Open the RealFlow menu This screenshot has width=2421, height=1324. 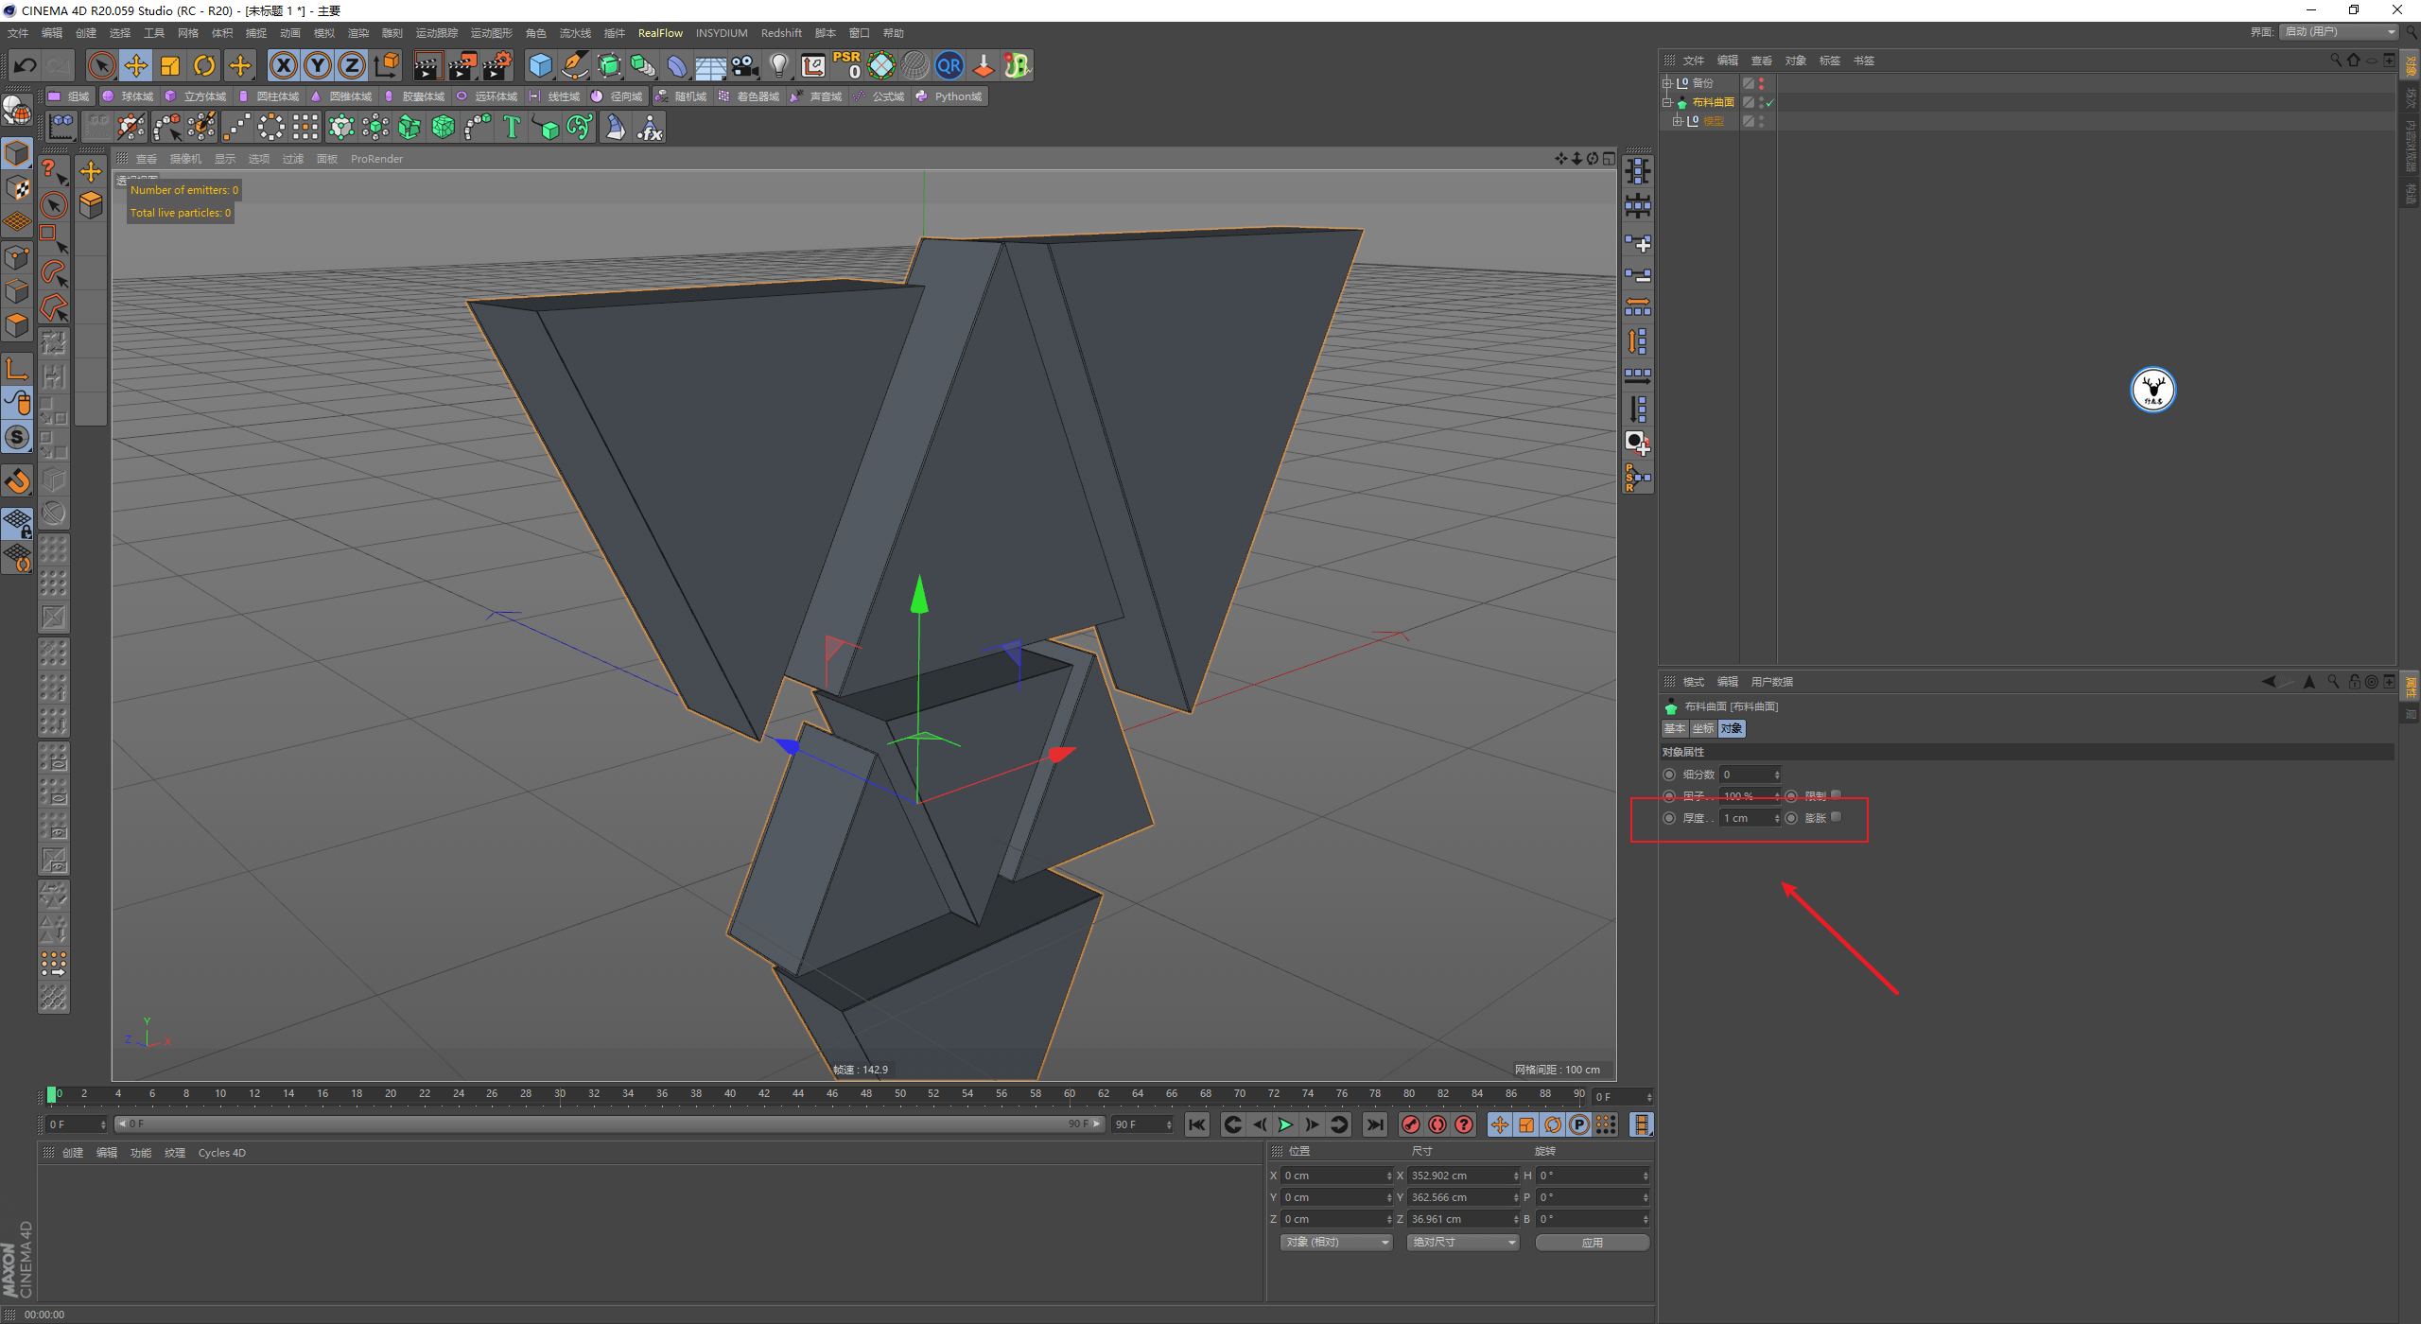coord(660,33)
